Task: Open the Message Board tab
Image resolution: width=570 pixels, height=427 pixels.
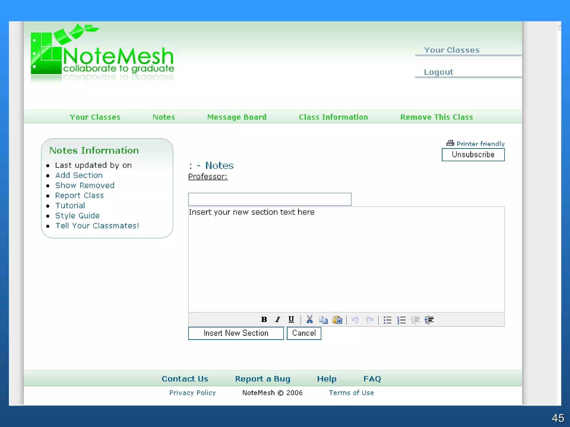Action: [237, 117]
